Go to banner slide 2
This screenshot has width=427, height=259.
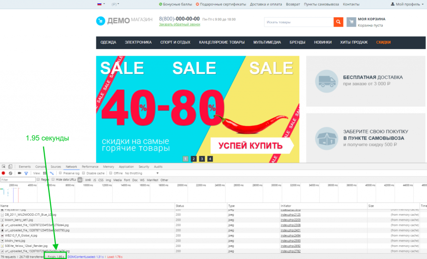[x=193, y=159]
